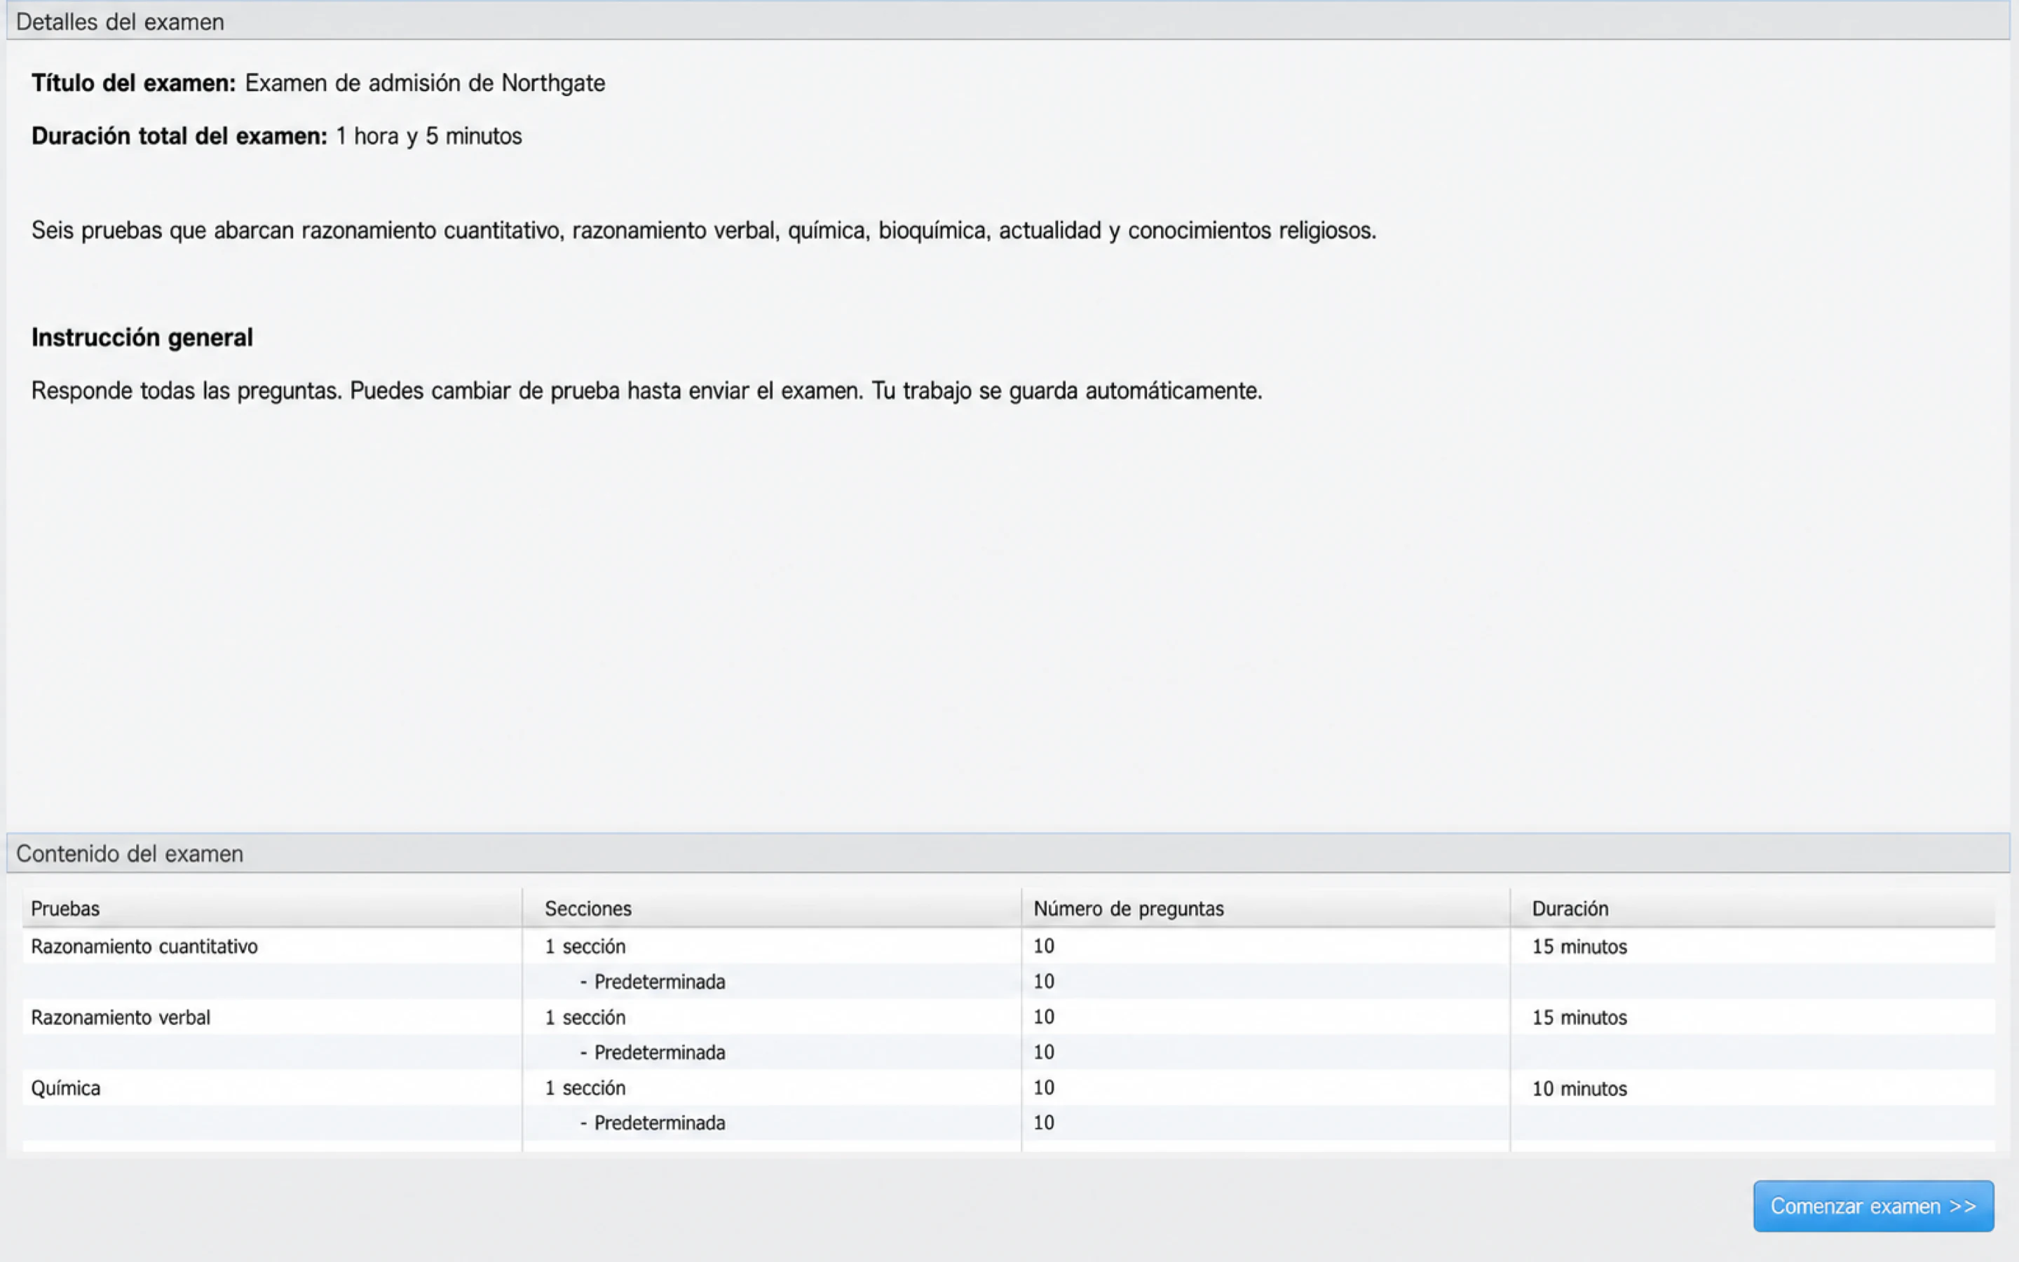Screen dimensions: 2019x1262
Task: Select 1 sección cell in Química row
Action: click(x=585, y=1088)
